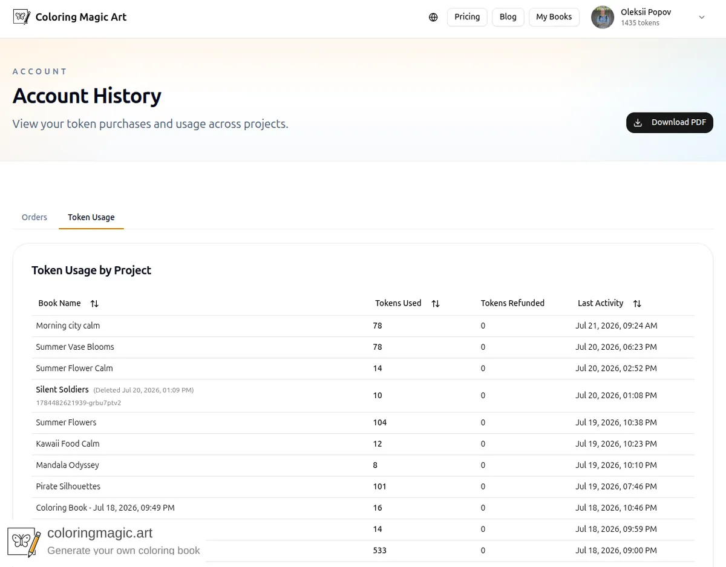Select the Summer Flower Calm row
This screenshot has height=567, width=726.
[x=363, y=368]
